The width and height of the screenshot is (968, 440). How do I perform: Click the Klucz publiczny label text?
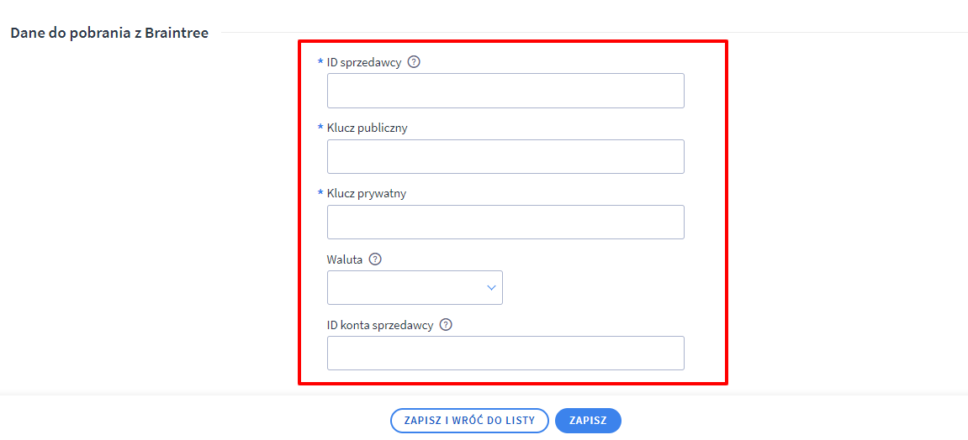(x=368, y=128)
